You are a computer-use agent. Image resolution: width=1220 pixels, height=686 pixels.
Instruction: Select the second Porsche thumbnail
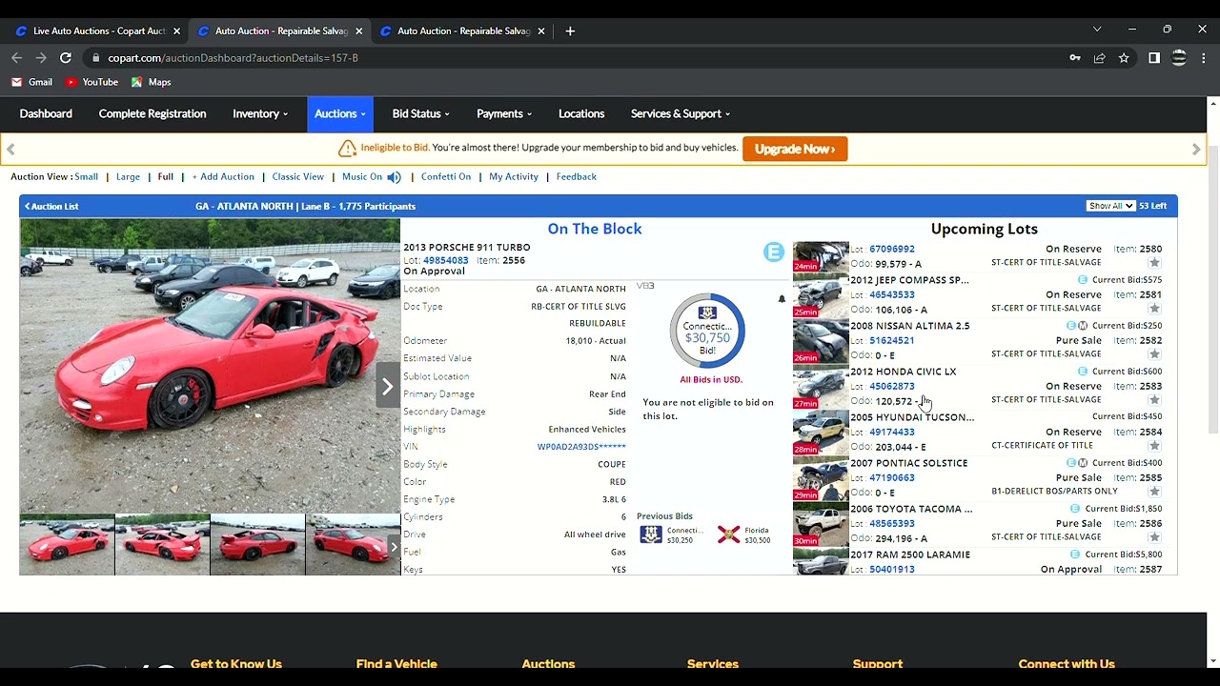162,545
